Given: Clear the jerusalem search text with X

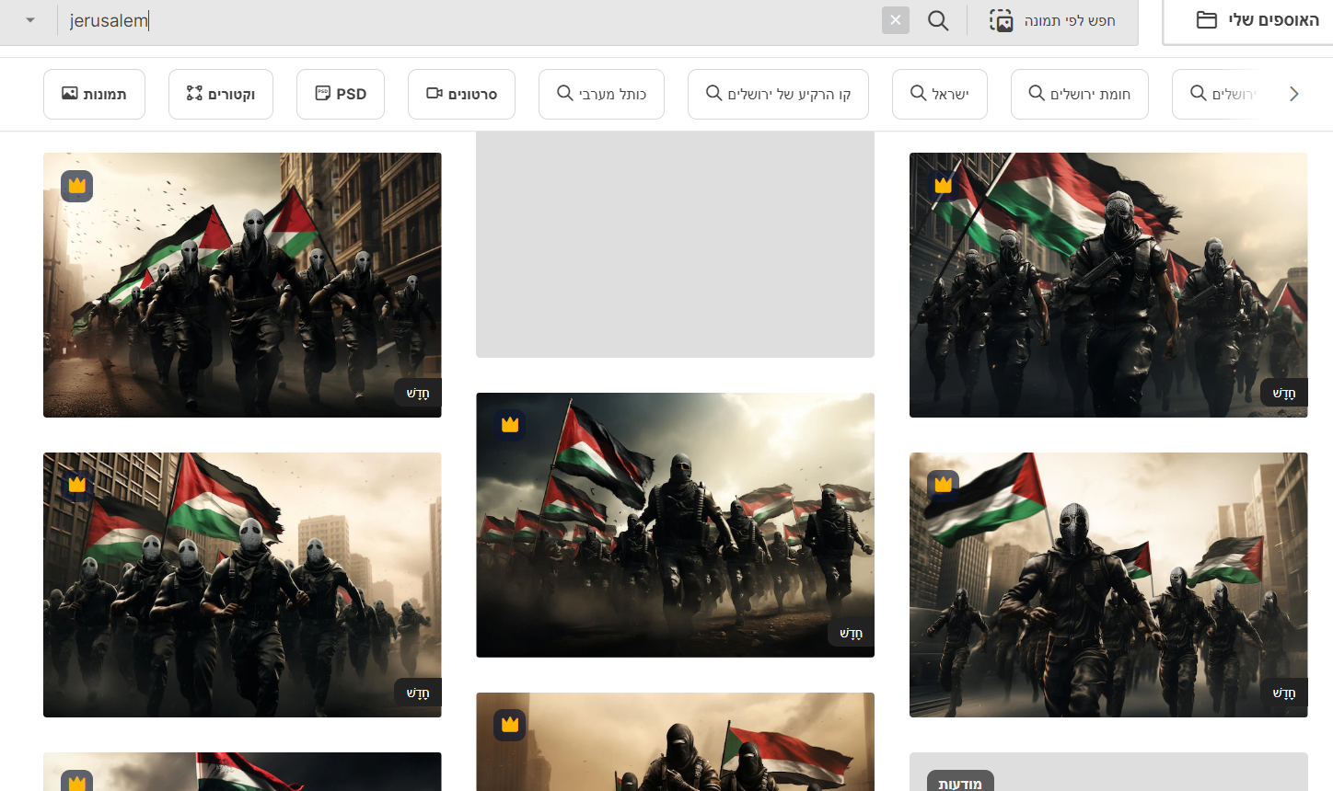Looking at the screenshot, I should click(x=896, y=20).
